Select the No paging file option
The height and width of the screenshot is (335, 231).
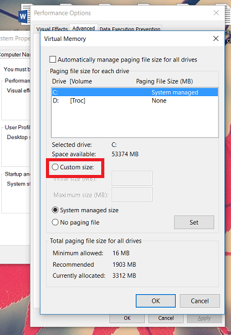[x=55, y=222]
